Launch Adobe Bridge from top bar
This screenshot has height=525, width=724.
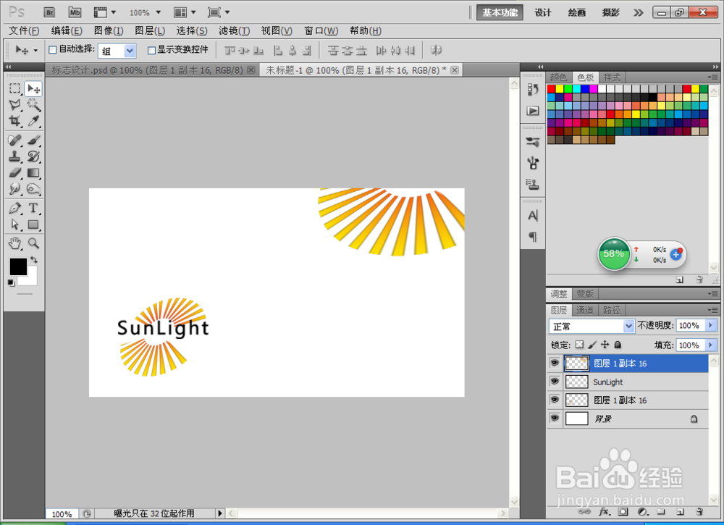coord(49,12)
